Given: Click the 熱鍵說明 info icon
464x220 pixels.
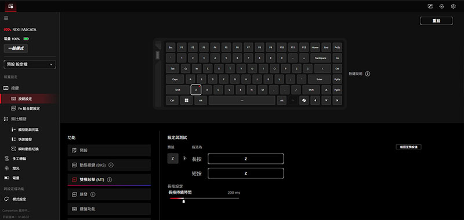Looking at the screenshot, I should pos(368,74).
